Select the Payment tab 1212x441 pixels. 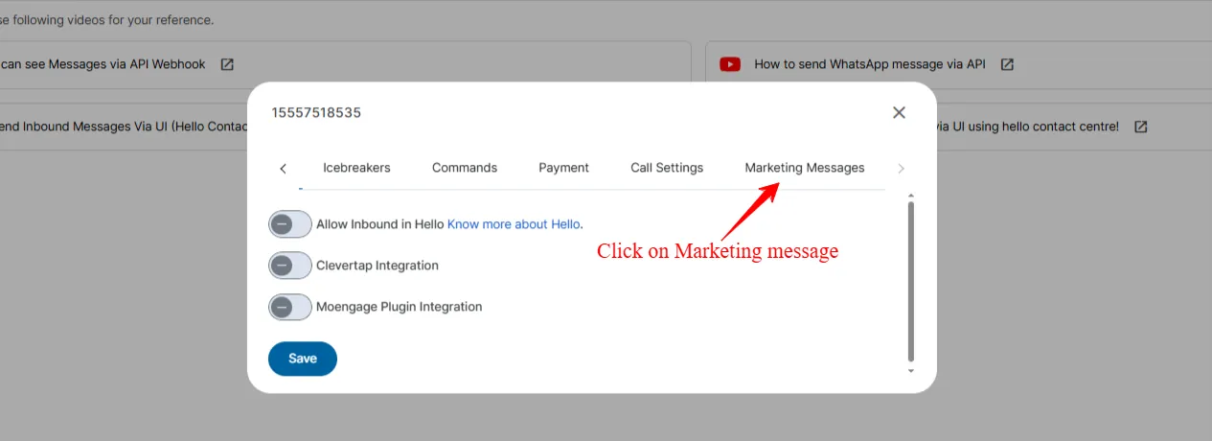coord(563,168)
